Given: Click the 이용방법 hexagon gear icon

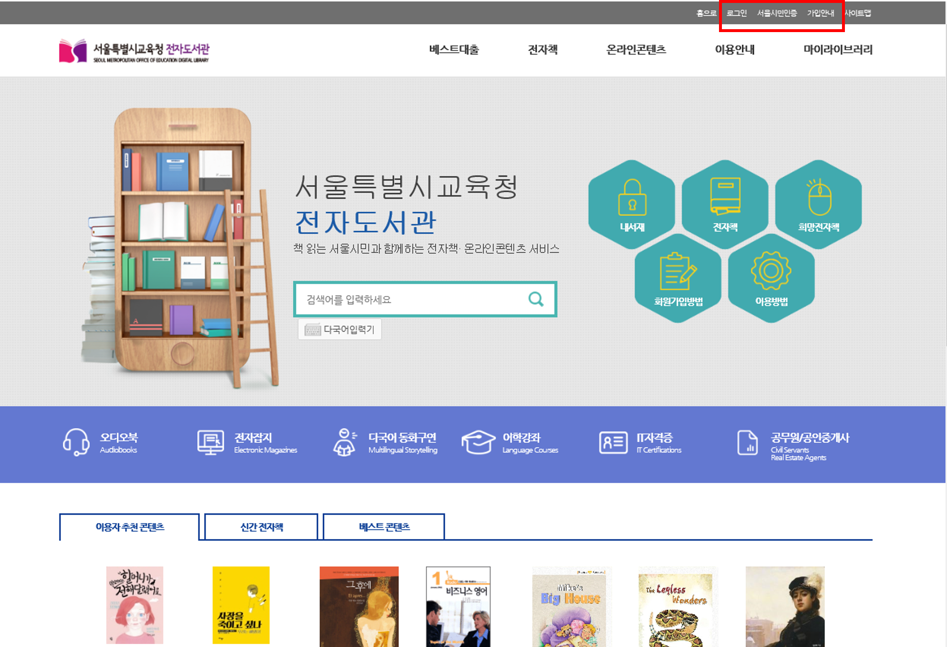Looking at the screenshot, I should [771, 271].
